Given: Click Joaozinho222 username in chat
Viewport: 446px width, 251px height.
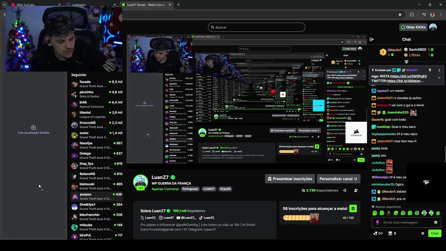Looking at the screenshot, I should point(397,113).
